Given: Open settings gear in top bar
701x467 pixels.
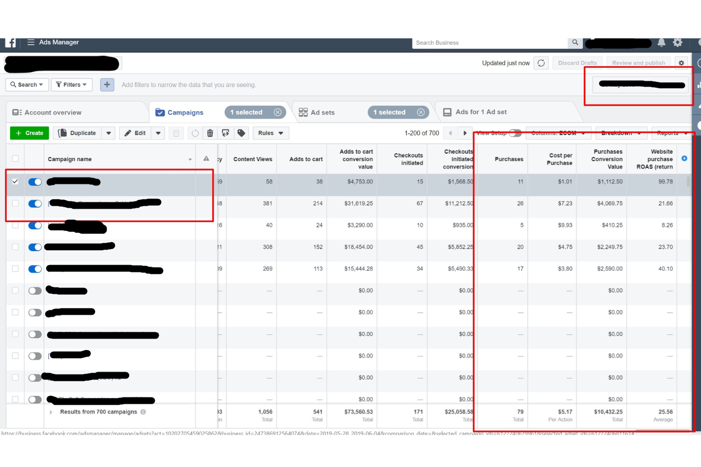Looking at the screenshot, I should click(678, 42).
